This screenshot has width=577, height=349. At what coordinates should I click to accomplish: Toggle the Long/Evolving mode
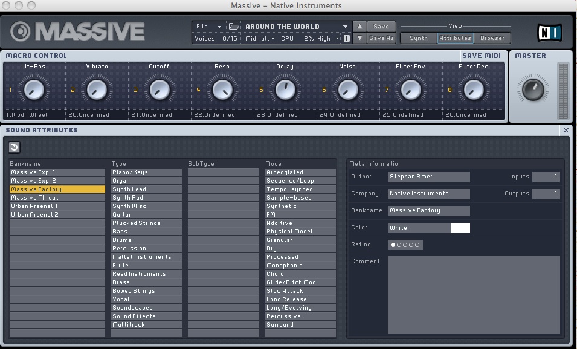(x=300, y=308)
